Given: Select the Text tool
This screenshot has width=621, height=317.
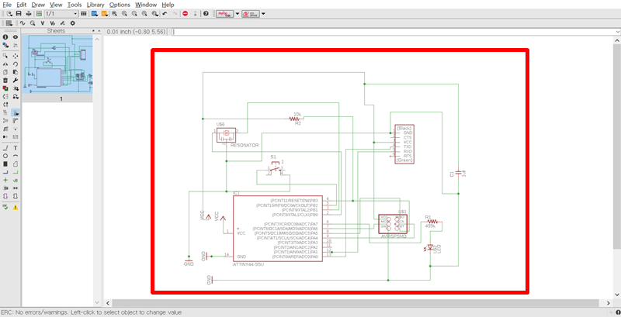Looking at the screenshot, I should (16, 148).
